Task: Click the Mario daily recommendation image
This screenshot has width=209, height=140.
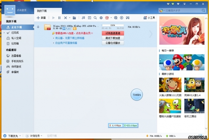Action: 182,62
